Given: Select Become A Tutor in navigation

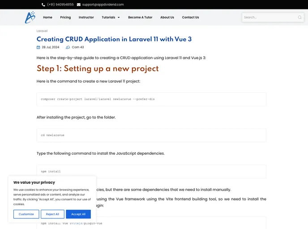Looking at the screenshot, I should coord(140,17).
